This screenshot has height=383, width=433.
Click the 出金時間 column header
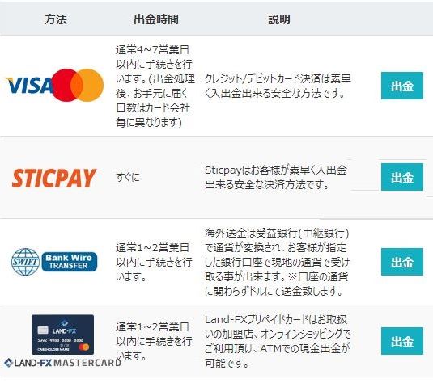pos(156,19)
